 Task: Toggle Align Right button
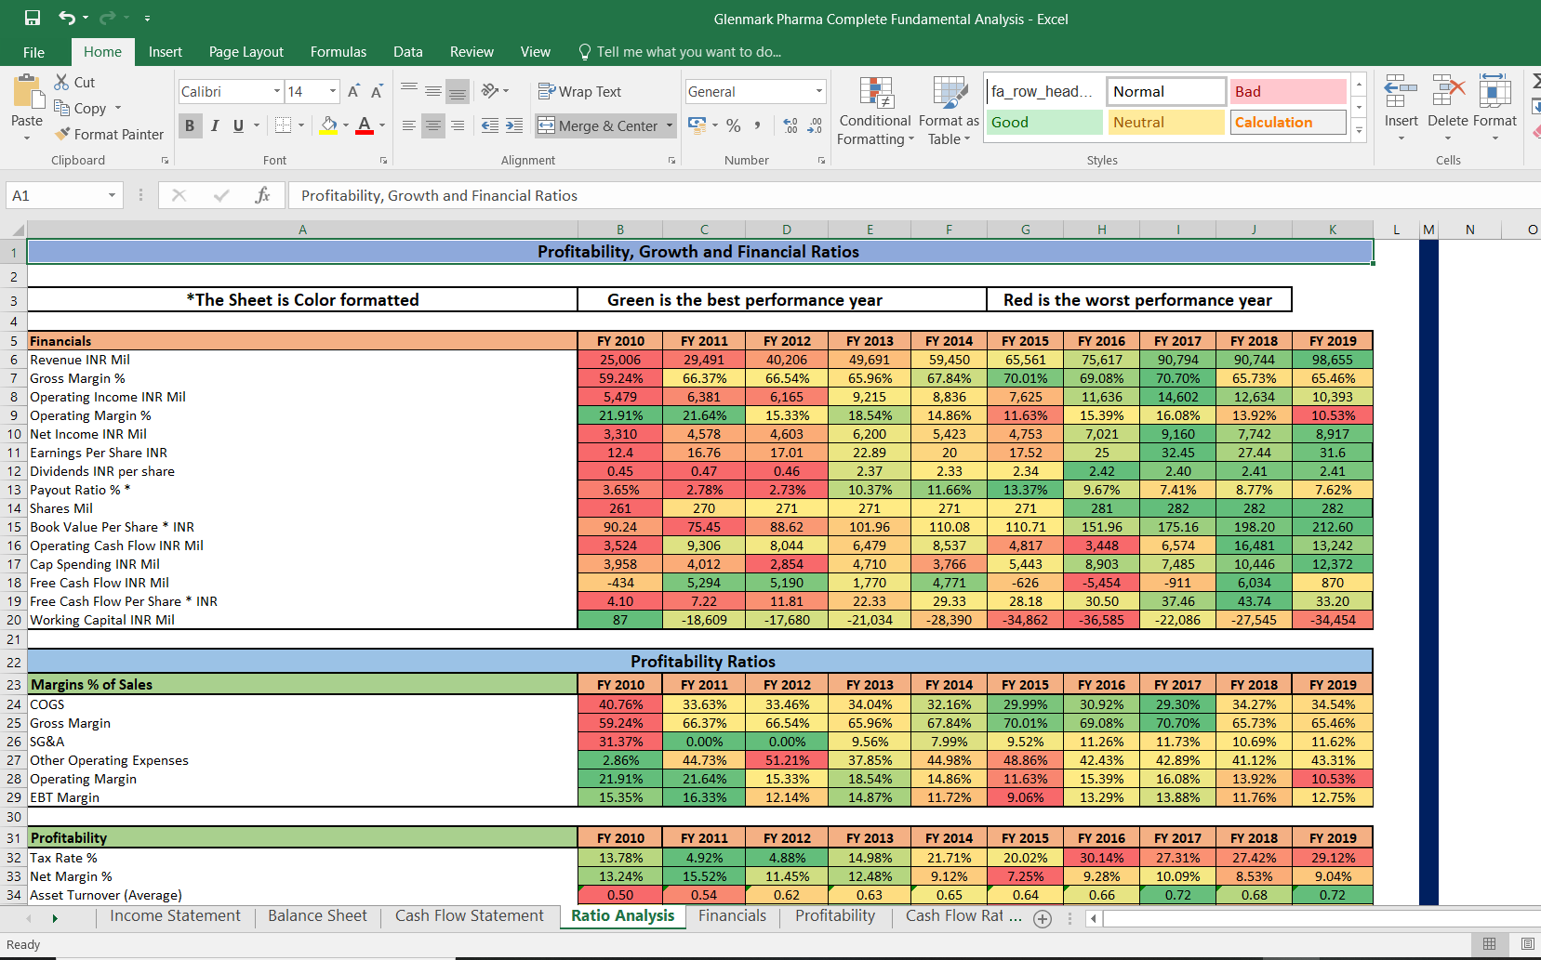pos(458,125)
